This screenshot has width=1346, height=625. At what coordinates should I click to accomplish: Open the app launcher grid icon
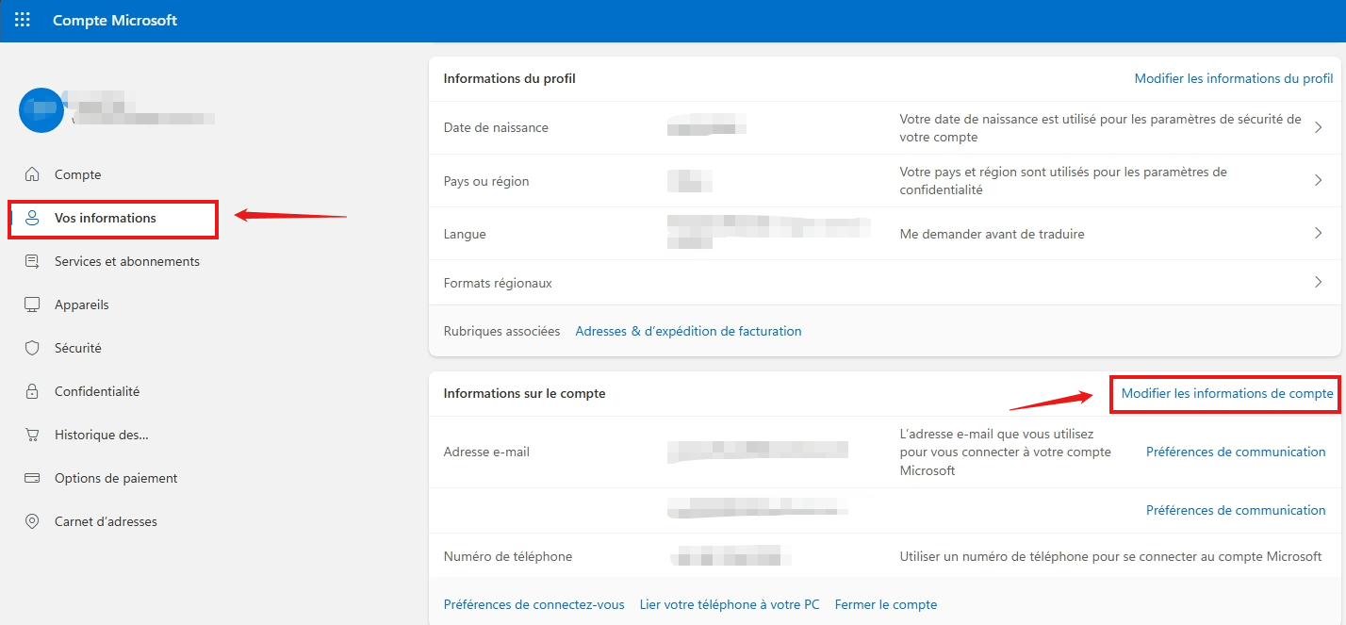tap(23, 20)
